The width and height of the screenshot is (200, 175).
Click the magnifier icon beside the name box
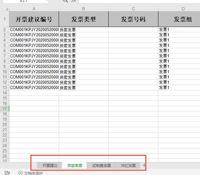coord(65,1)
